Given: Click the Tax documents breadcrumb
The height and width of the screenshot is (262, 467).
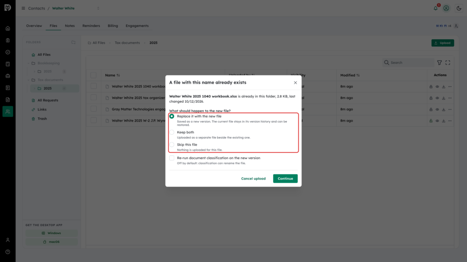Looking at the screenshot, I should (127, 43).
